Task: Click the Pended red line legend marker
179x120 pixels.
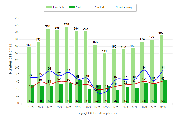Action: 89,7
